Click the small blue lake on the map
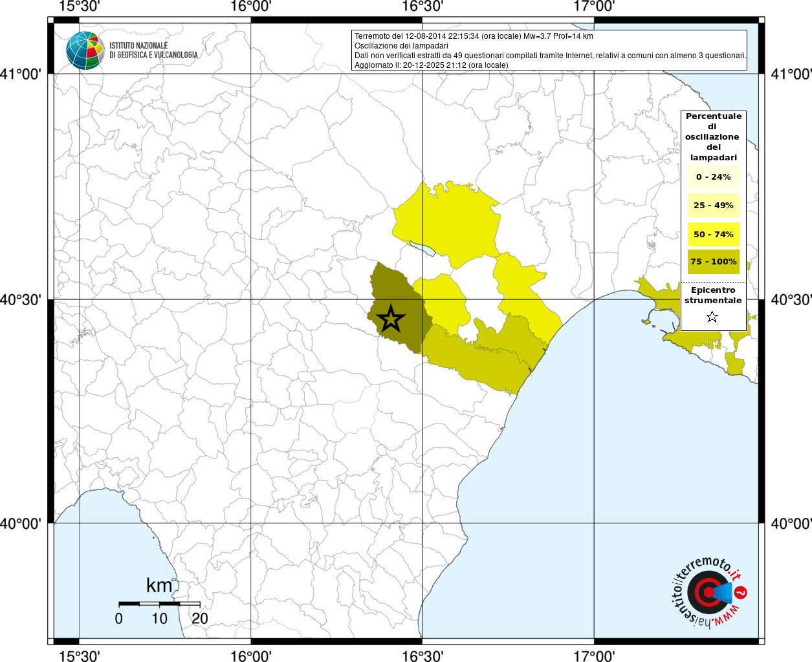This screenshot has height=662, width=812. pyautogui.click(x=422, y=248)
